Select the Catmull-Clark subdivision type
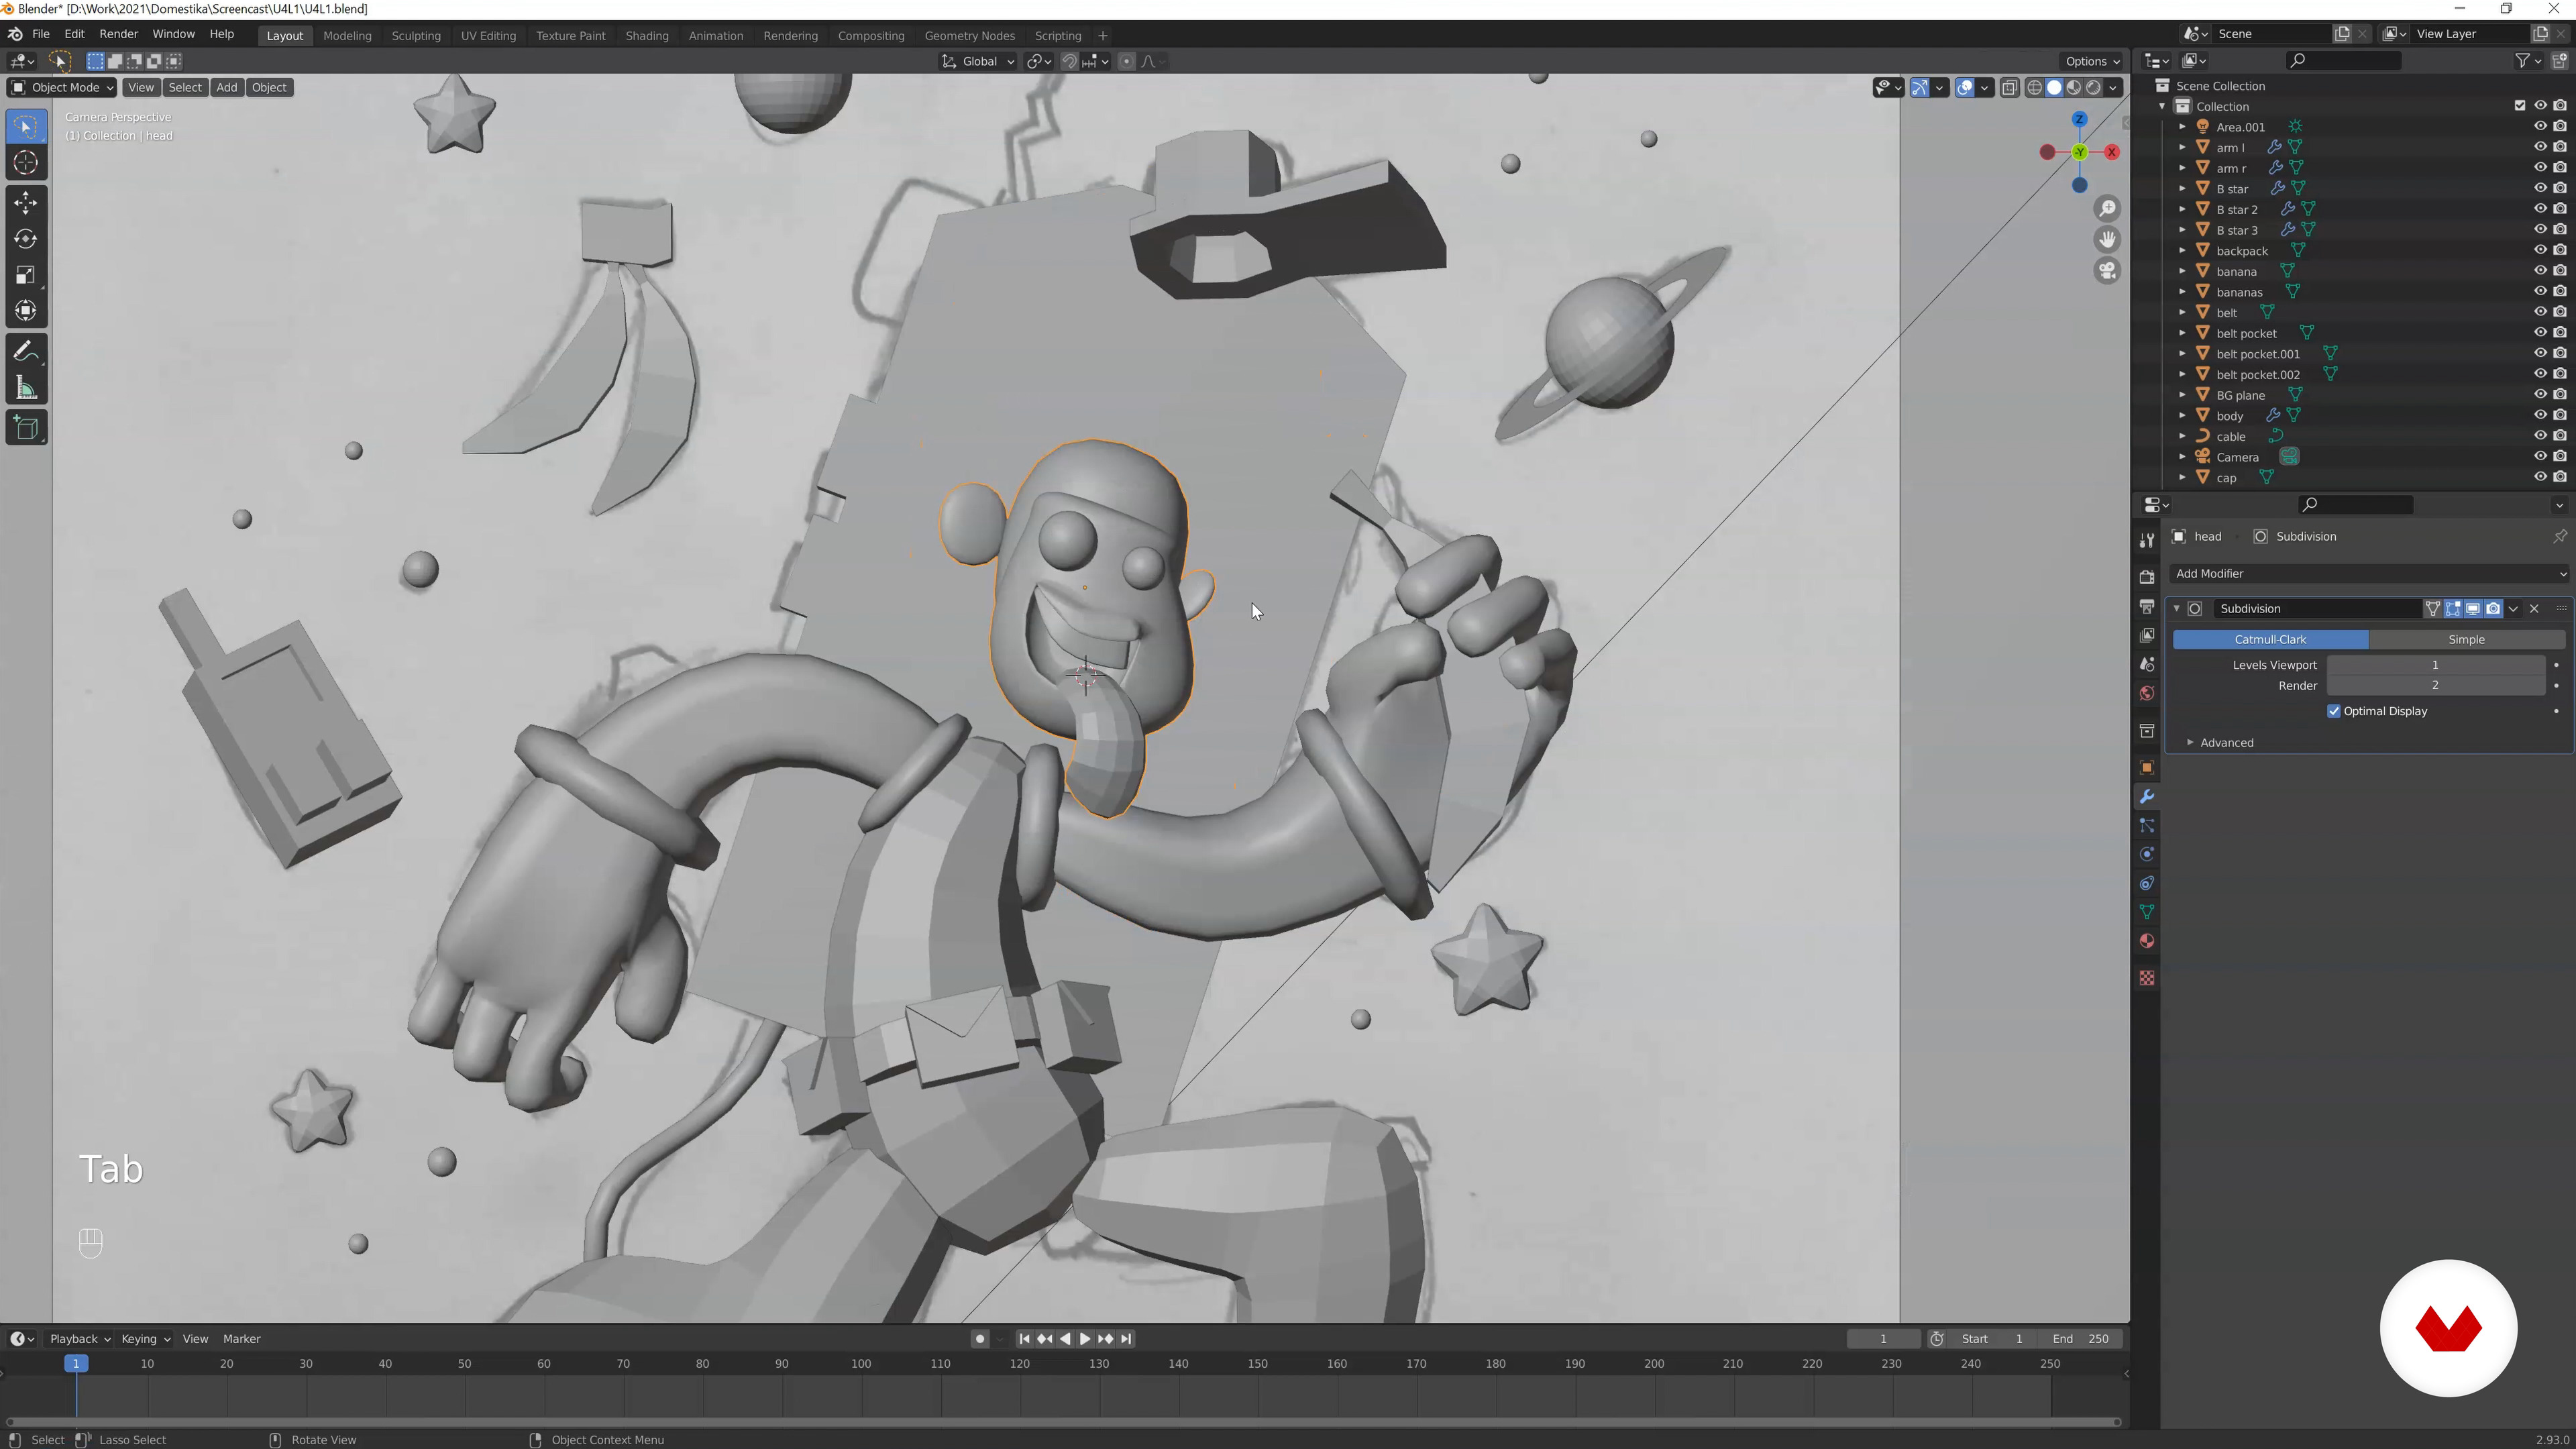This screenshot has height=1449, width=2576. pos(2270,639)
